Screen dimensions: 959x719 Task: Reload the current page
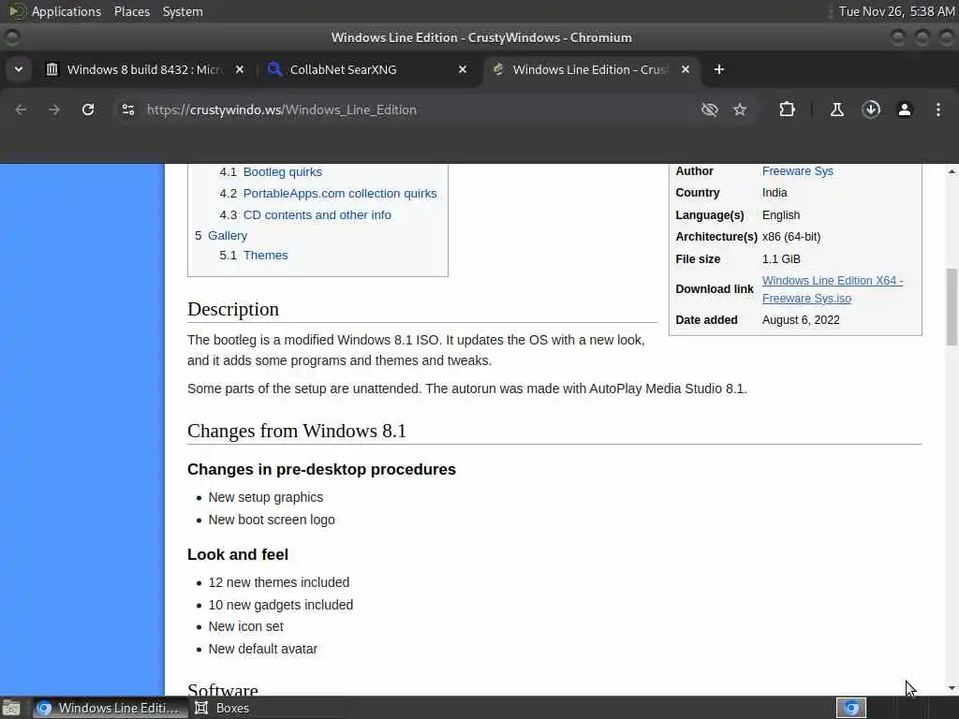pos(88,110)
